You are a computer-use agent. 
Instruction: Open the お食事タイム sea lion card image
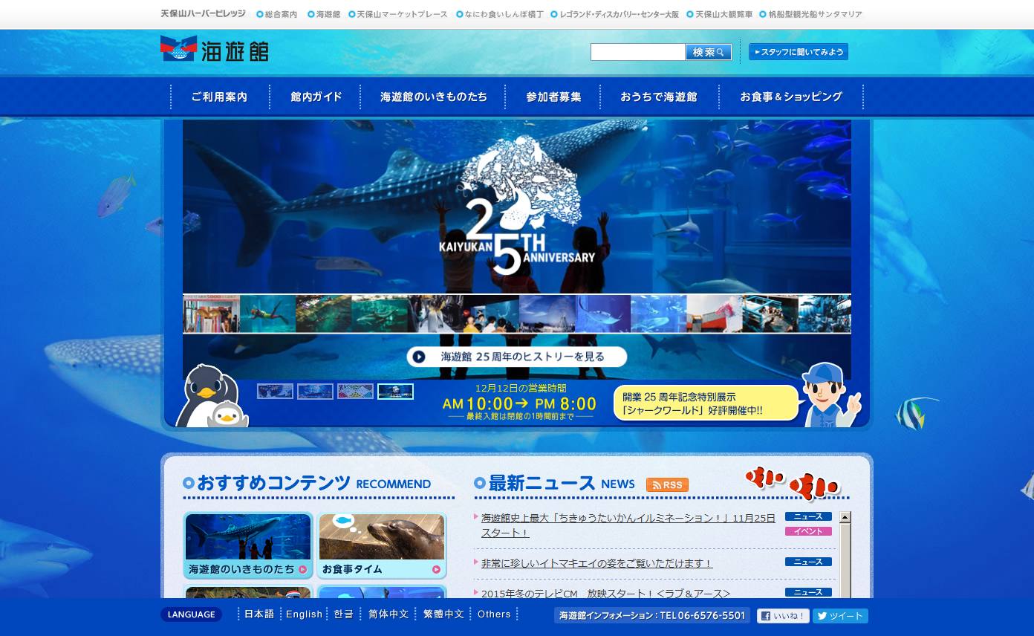[382, 536]
